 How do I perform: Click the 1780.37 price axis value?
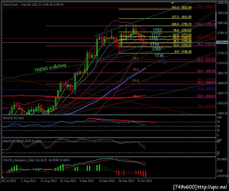tap(223, 33)
